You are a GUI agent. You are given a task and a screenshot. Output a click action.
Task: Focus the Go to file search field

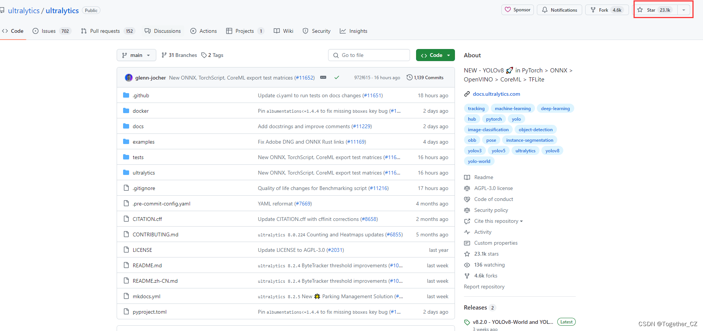pos(369,55)
